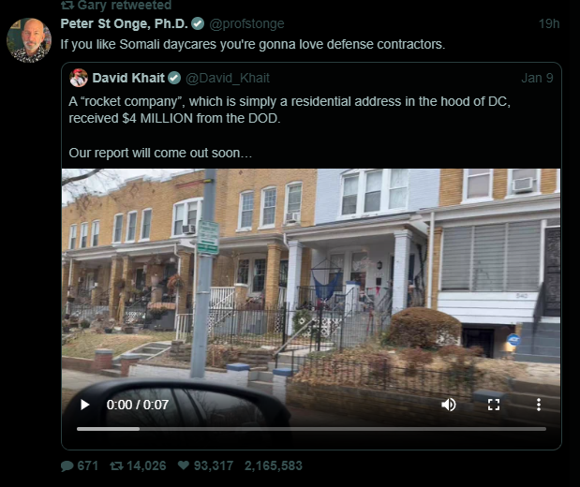Screen dimensions: 580x487
Task: Open David Khait's small avatar
Action: 79,78
